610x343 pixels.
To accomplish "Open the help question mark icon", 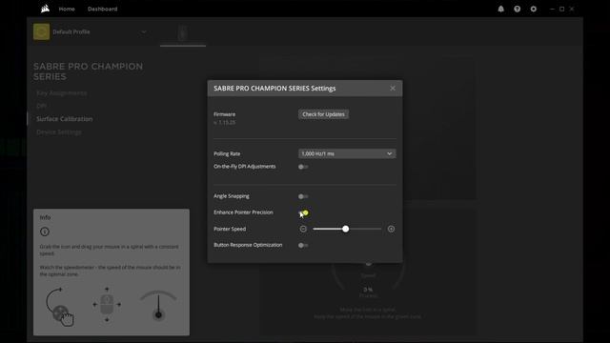I will click(517, 9).
